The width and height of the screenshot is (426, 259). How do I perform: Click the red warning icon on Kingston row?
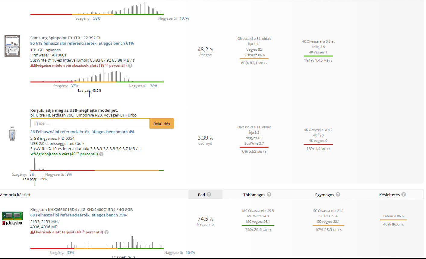[32, 232]
